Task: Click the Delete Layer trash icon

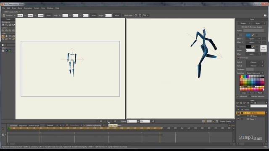Action: pyautogui.click(x=248, y=103)
